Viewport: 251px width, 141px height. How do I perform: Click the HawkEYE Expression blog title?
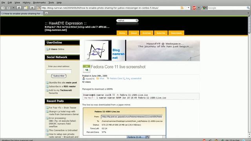tap(65, 23)
